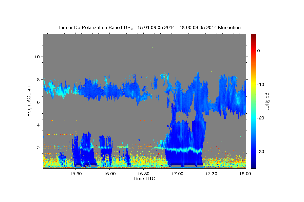Click the 17:00 time tick label

[x=177, y=174]
